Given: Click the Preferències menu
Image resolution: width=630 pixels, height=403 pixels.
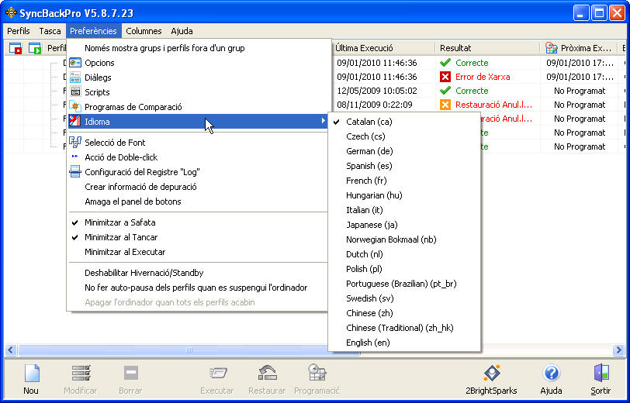Looking at the screenshot, I should [93, 31].
